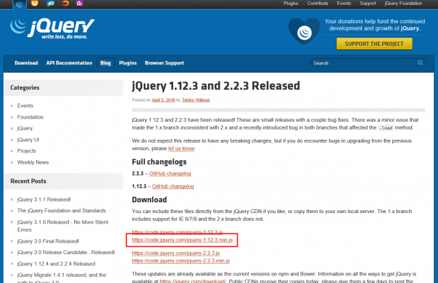Open jQuery Foundation in the top bar
The height and width of the screenshot is (283, 438).
(403, 3)
